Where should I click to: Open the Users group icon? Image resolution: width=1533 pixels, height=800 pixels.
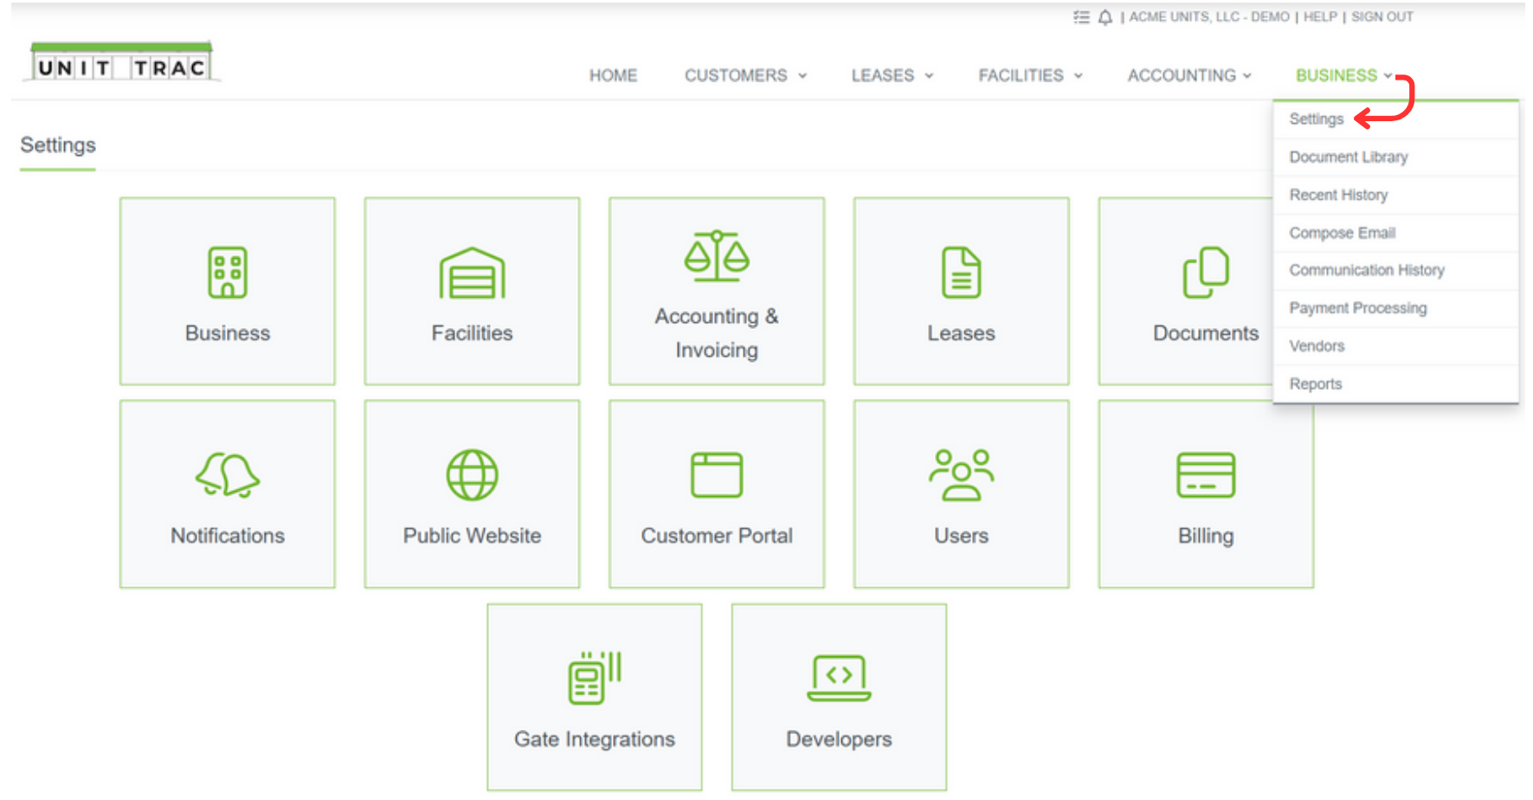[x=961, y=475]
